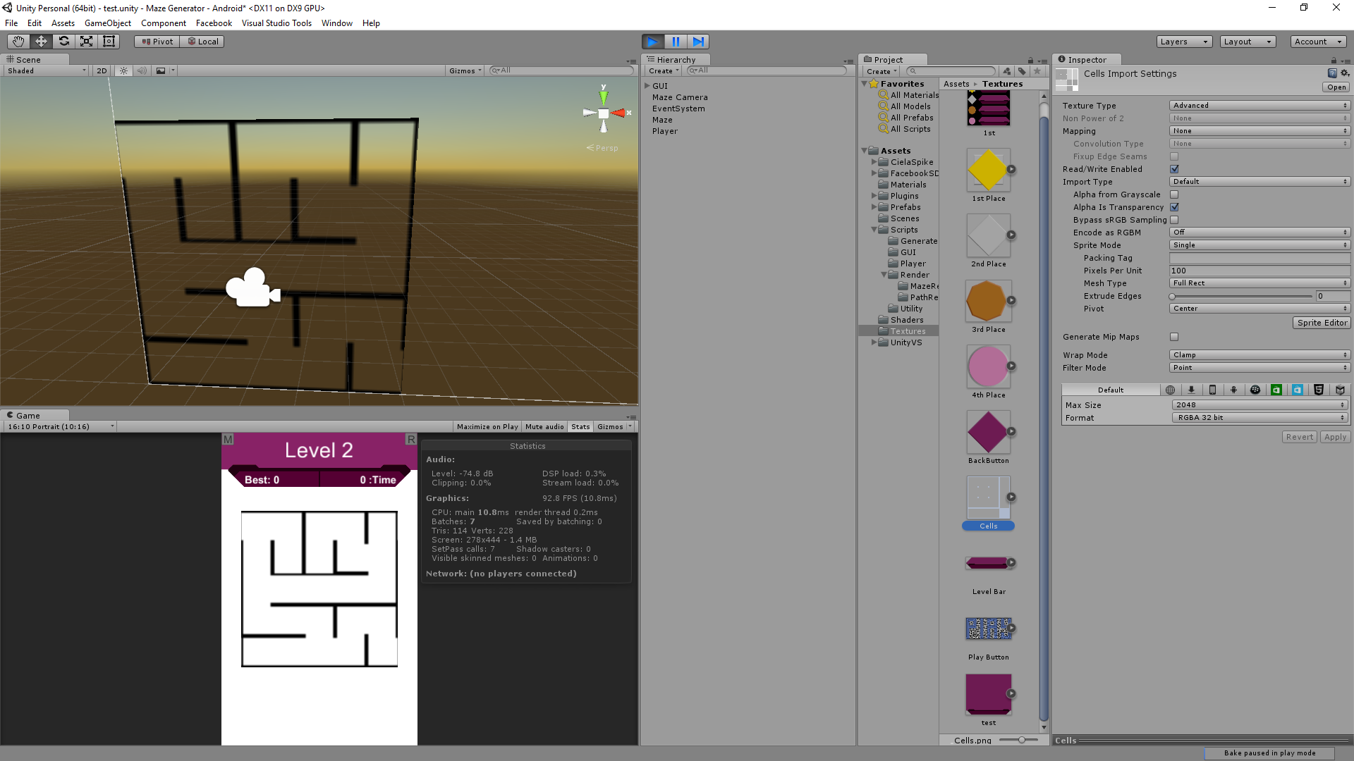Enable Generate Mip Maps checkbox
The image size is (1354, 761).
pos(1174,337)
